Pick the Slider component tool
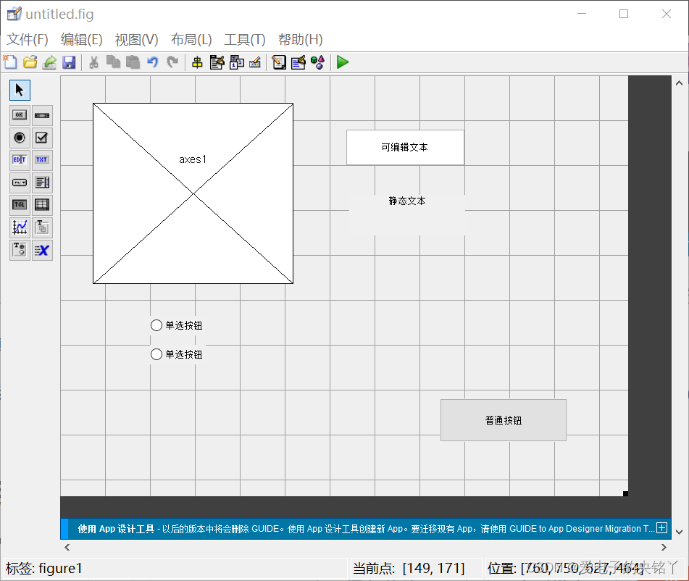 [x=42, y=115]
